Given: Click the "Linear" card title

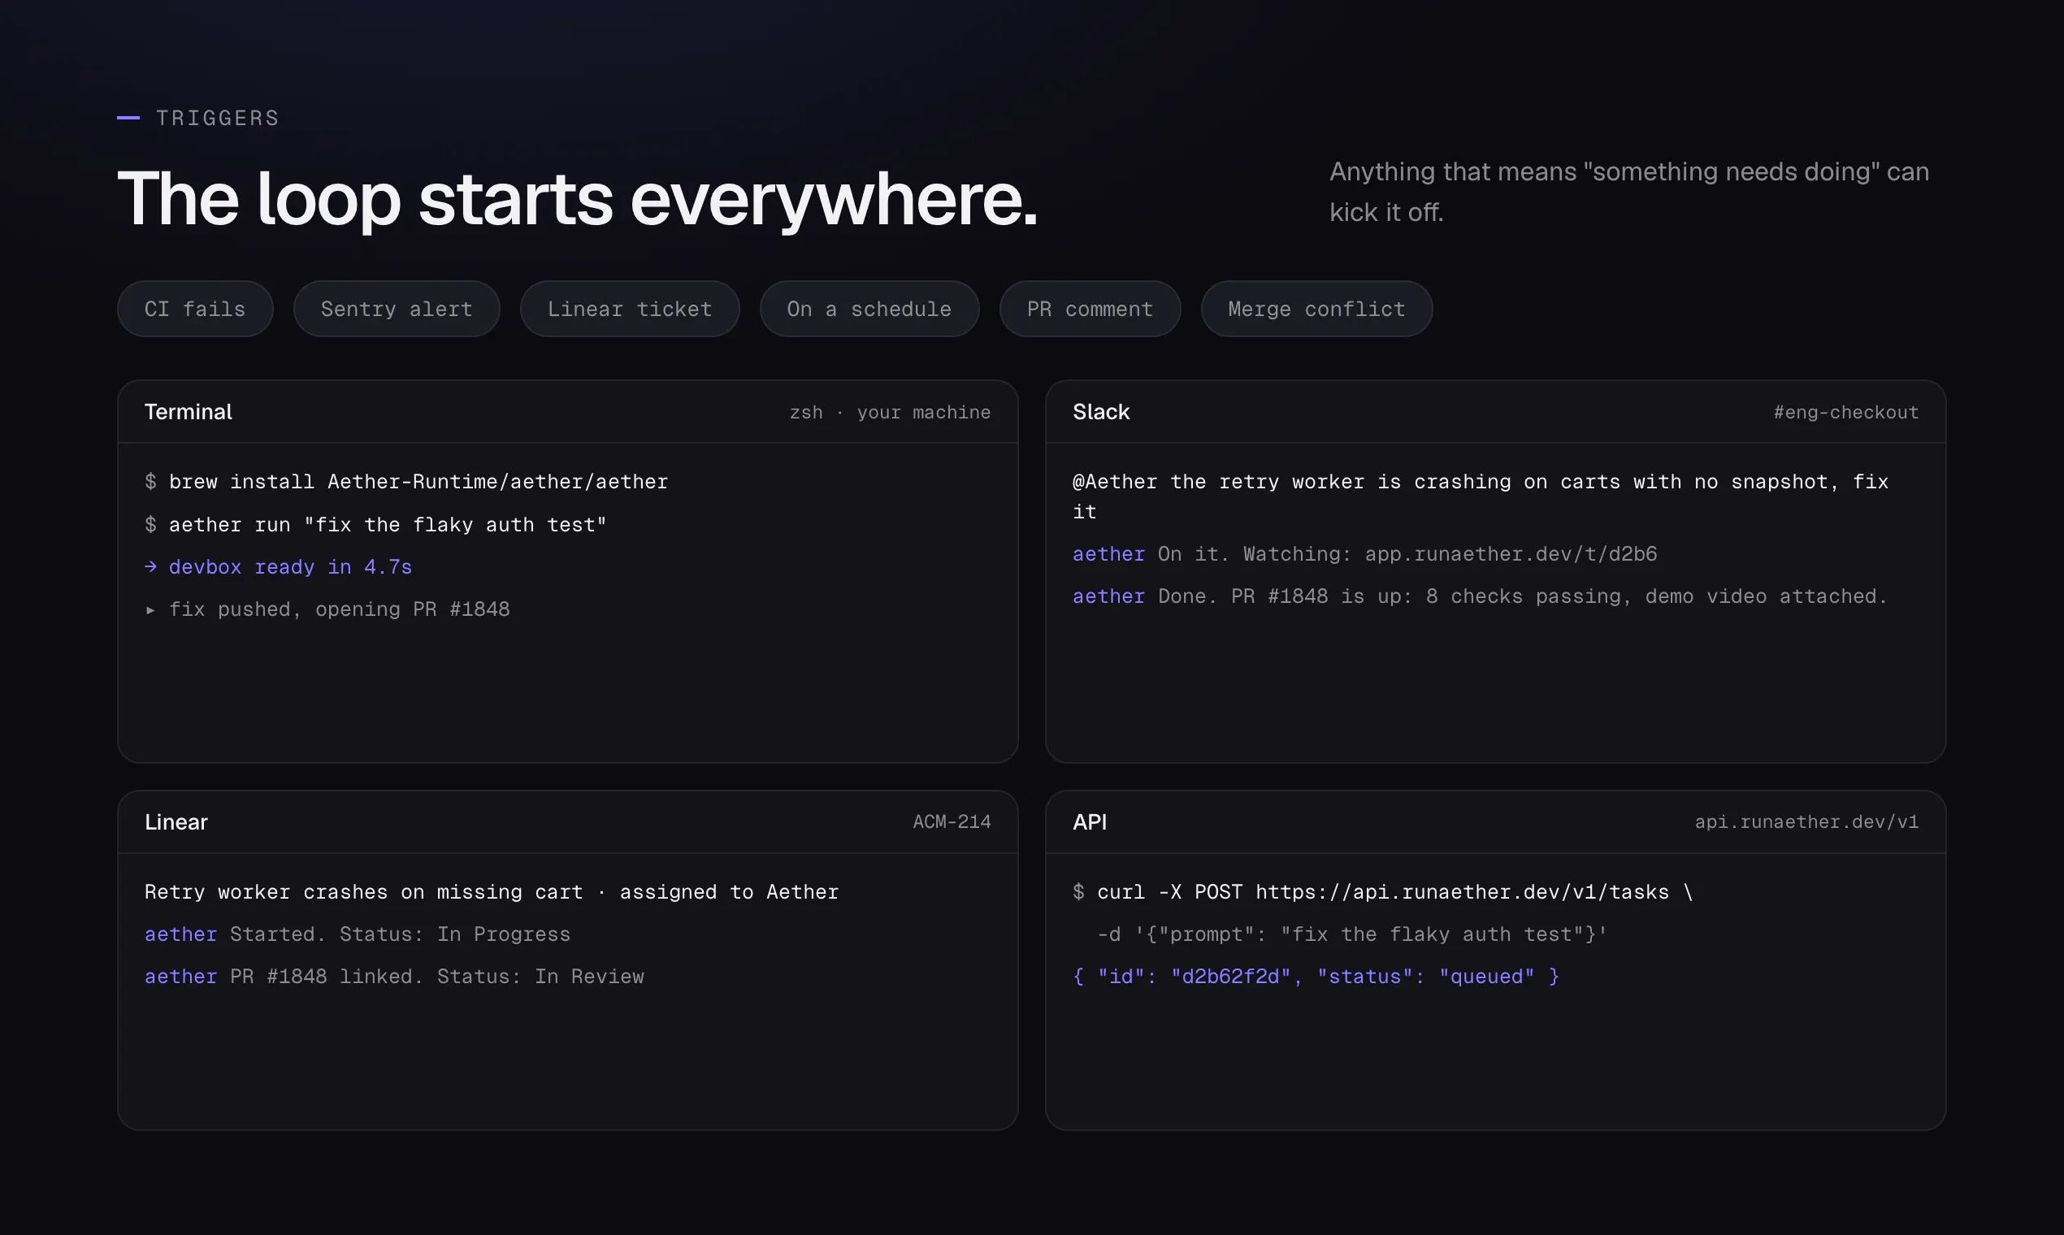Looking at the screenshot, I should click(x=176, y=822).
